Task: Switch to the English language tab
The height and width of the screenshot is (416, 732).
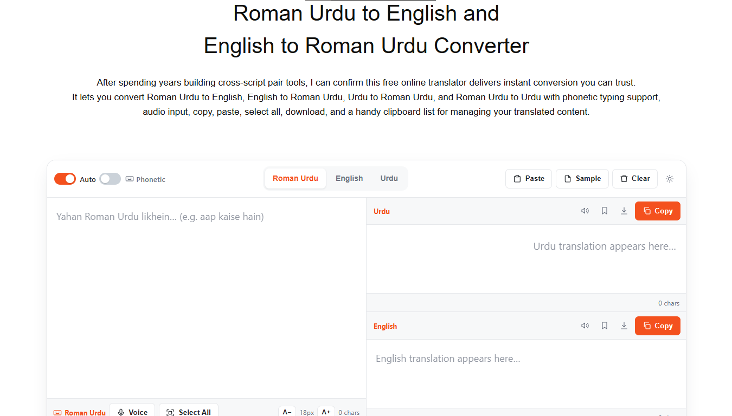Action: (x=349, y=178)
